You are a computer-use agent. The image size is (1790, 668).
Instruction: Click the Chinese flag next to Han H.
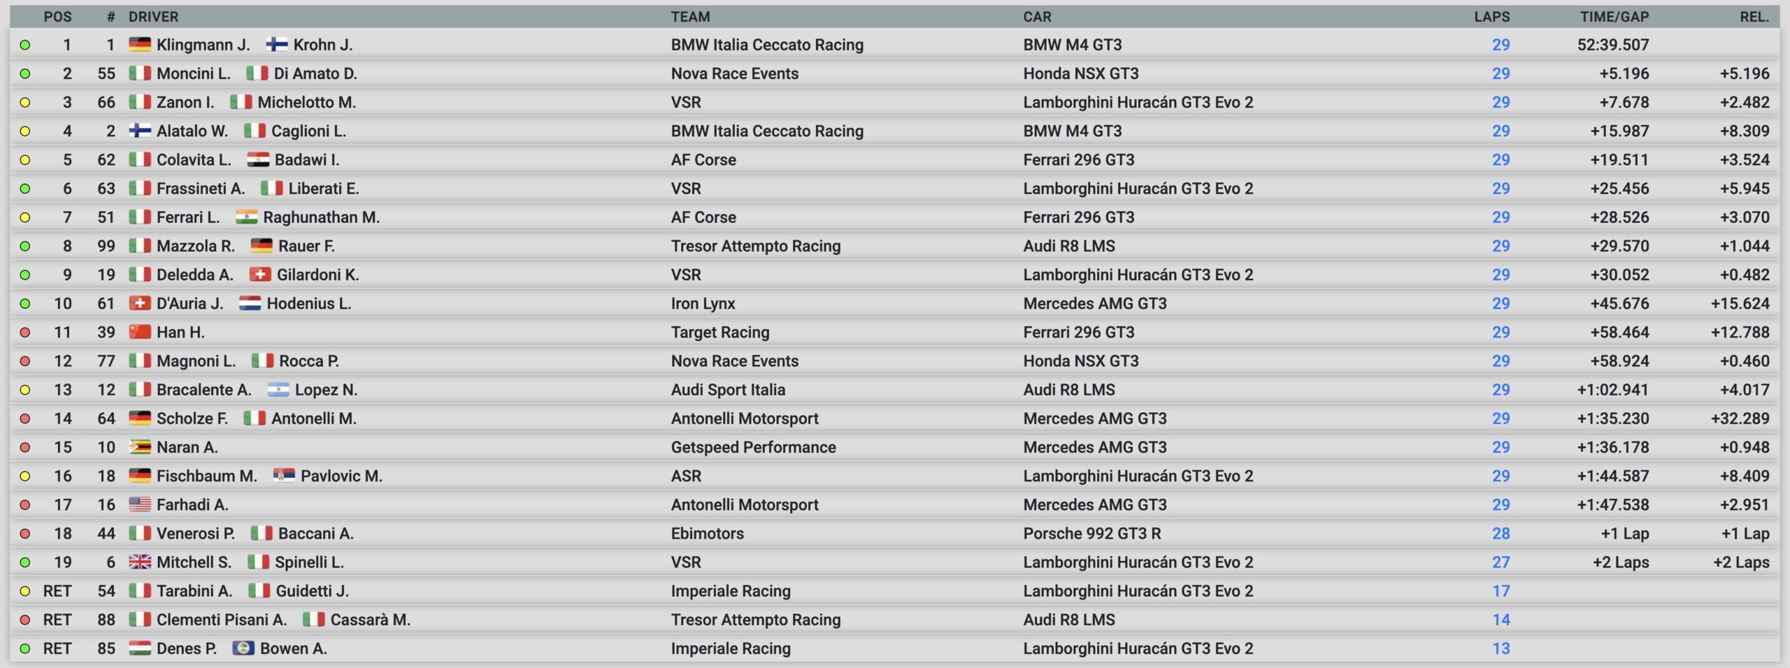click(140, 332)
